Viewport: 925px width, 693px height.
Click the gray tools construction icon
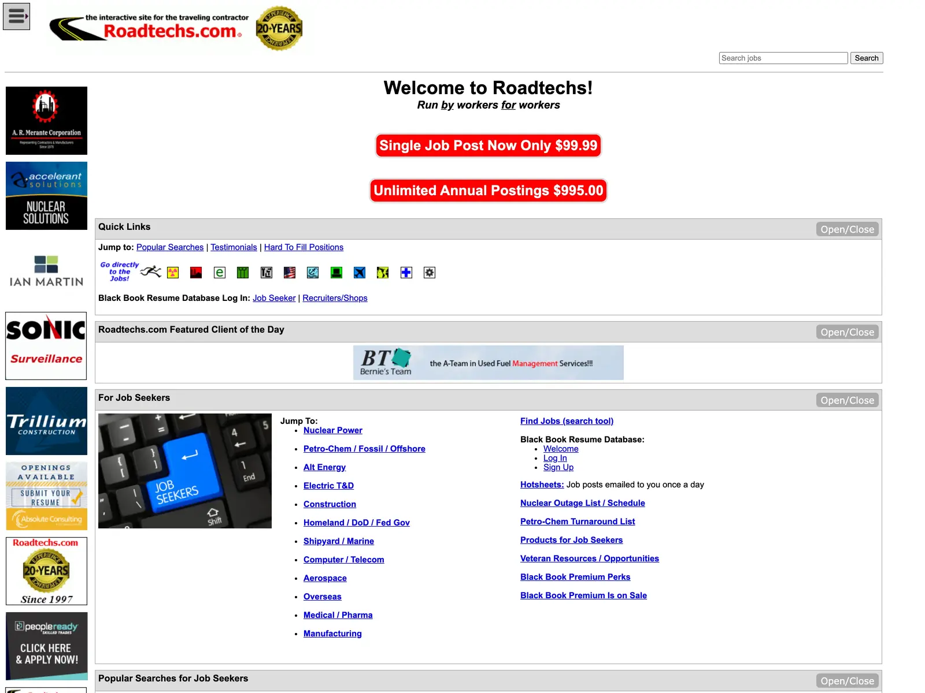267,273
